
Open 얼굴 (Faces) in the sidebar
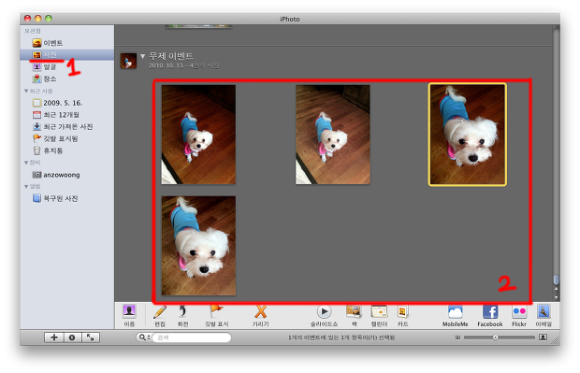pos(44,67)
